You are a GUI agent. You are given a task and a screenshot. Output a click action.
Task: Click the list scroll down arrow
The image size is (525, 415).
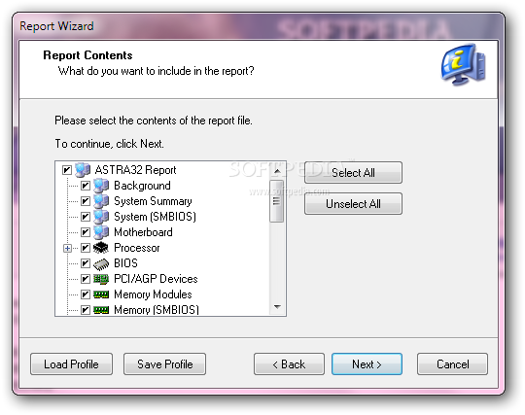(277, 306)
